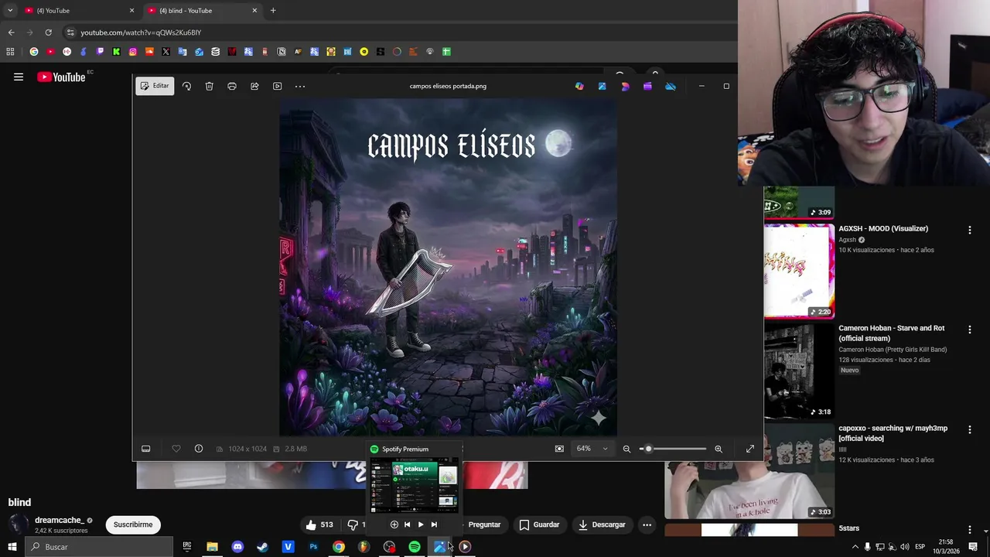Skip to next track in Spotify preview
Image resolution: width=990 pixels, height=557 pixels.
point(434,525)
